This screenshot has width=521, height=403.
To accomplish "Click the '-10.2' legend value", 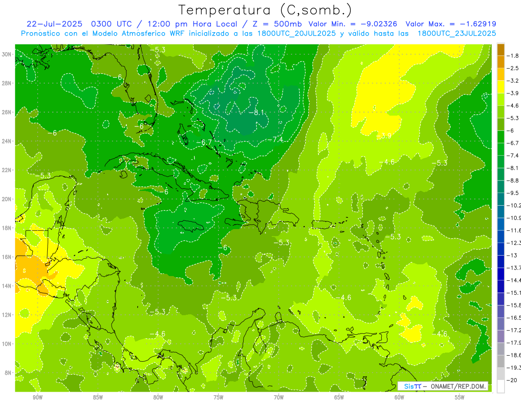I will pyautogui.click(x=514, y=205).
